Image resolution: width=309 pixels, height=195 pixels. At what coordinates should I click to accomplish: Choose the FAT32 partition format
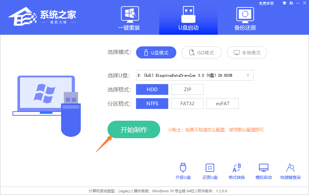(187, 104)
